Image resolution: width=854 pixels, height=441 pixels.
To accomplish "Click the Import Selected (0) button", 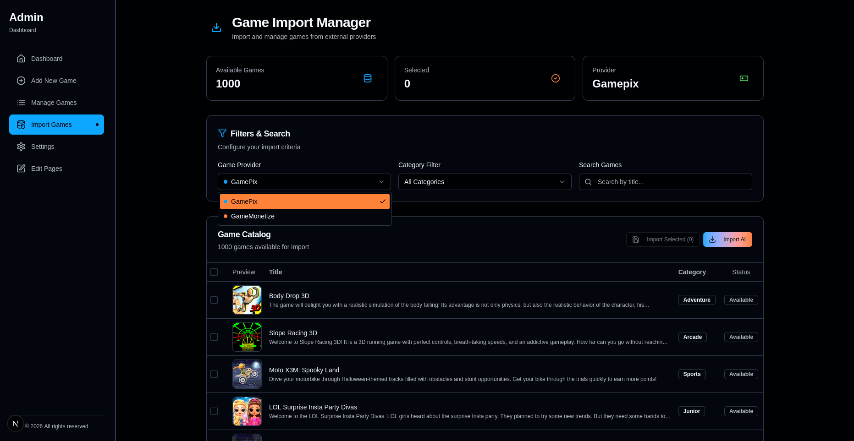I will click(x=663, y=240).
